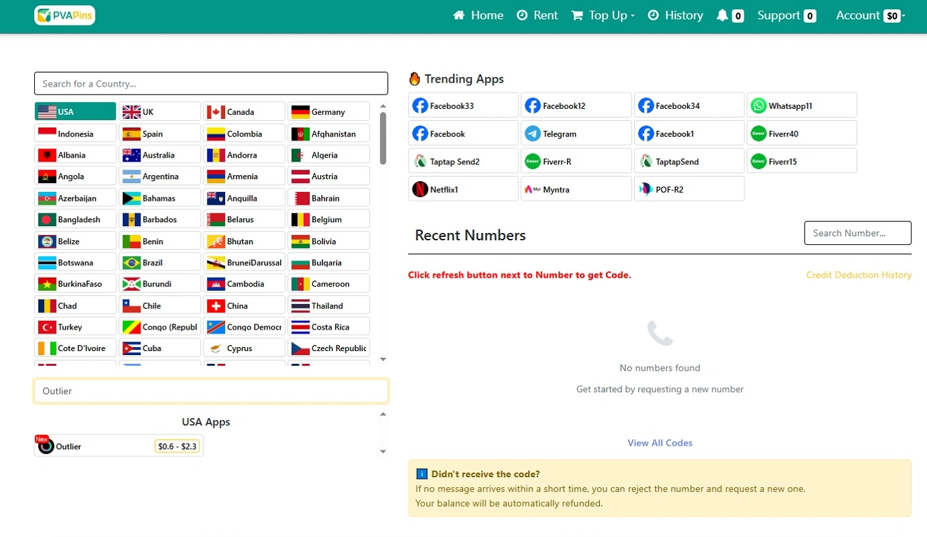927x537 pixels.
Task: Open Credit Deduction History
Action: 858,275
